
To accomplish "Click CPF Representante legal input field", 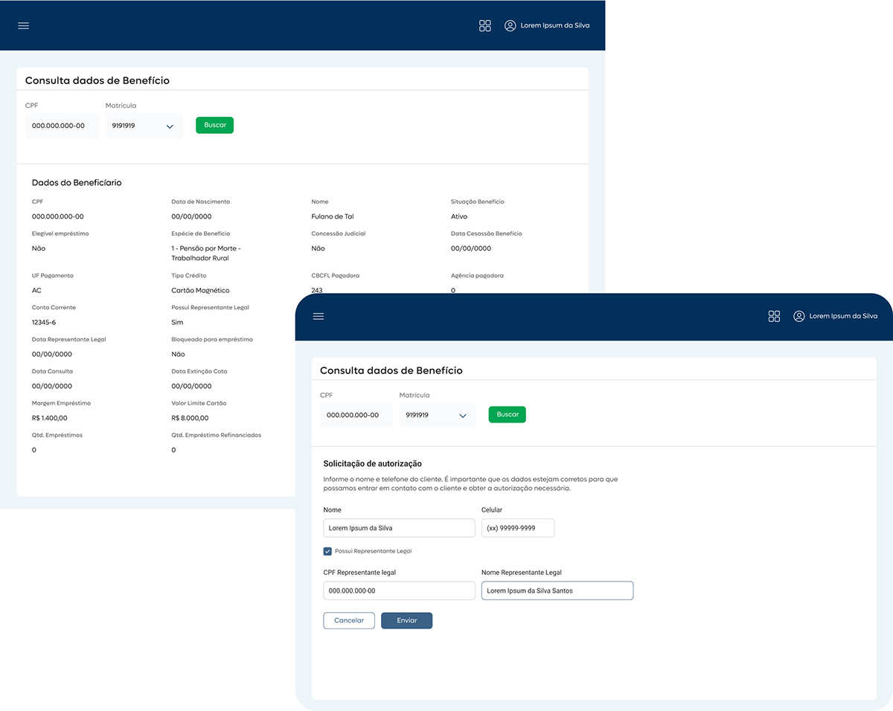I will tap(399, 591).
